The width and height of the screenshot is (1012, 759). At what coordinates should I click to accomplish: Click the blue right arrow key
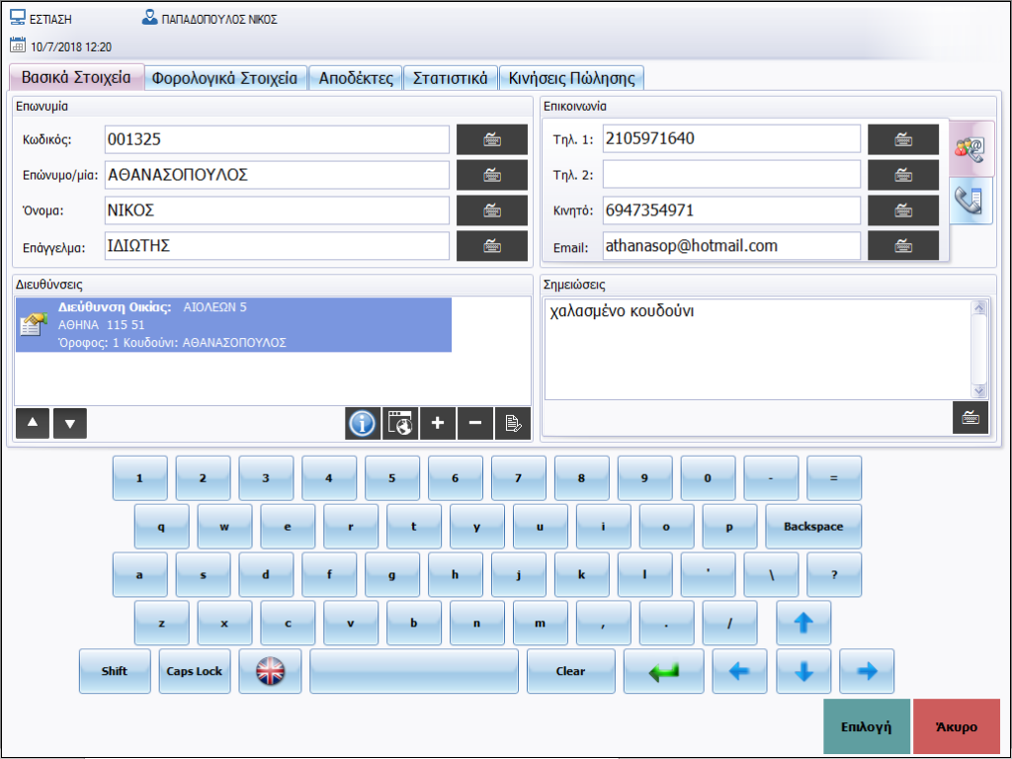coord(867,671)
